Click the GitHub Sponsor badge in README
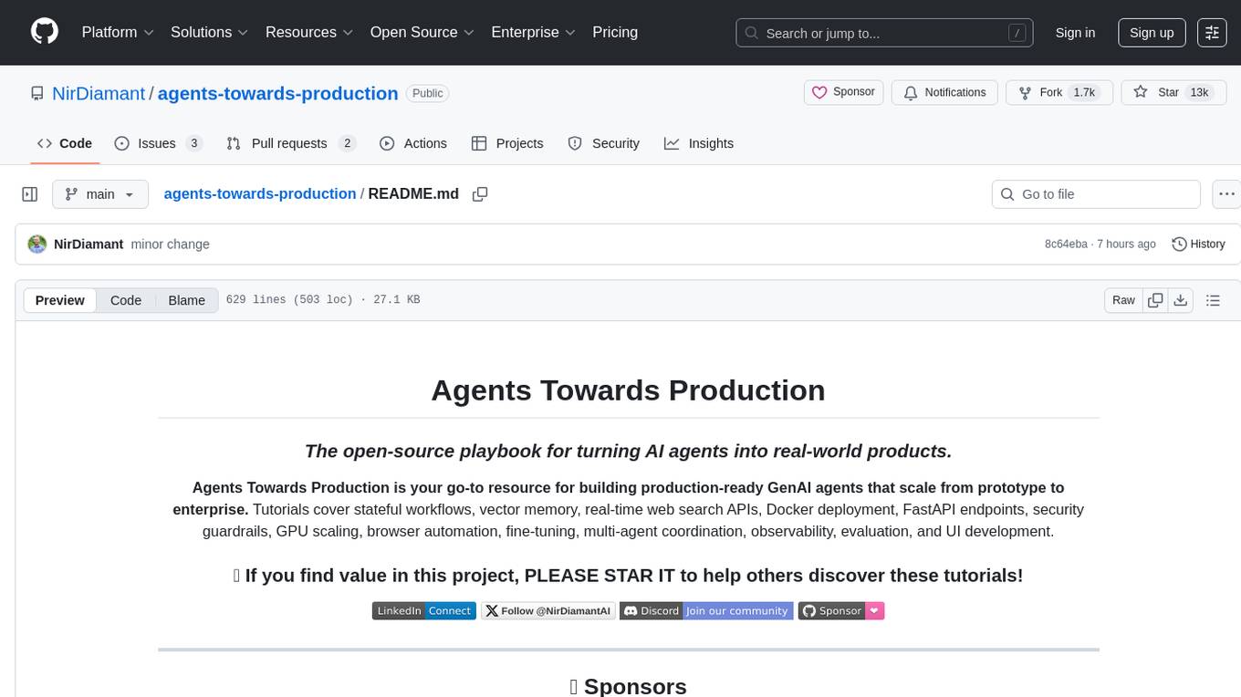 [x=841, y=611]
